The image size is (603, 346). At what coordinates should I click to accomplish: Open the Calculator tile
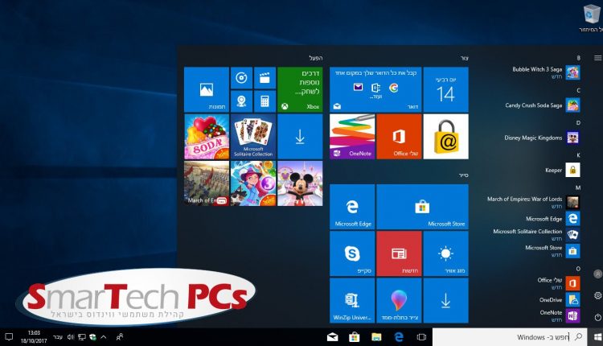[265, 101]
